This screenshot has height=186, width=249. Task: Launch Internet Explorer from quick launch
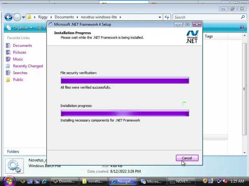click(x=44, y=181)
